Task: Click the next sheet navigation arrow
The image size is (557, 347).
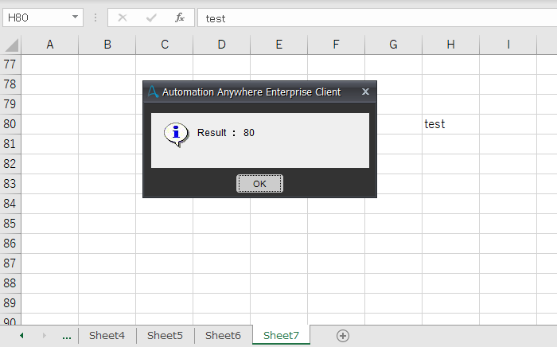Action: pos(45,336)
